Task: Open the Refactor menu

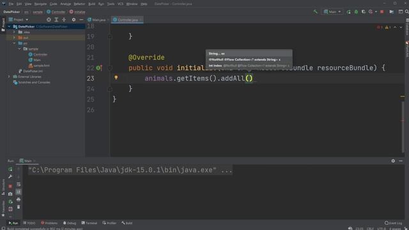Action: [79, 4]
